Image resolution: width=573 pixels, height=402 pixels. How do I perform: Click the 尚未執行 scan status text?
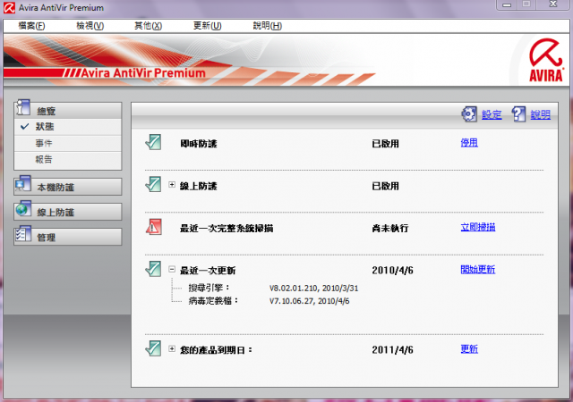click(390, 229)
